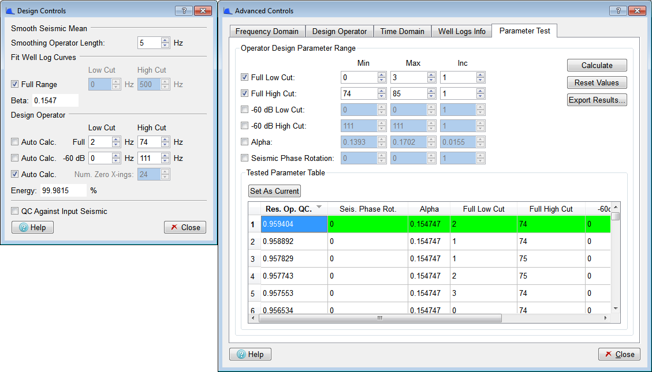Click the horizontal scrollbar below the parameter table
The width and height of the screenshot is (652, 372).
[x=378, y=318]
